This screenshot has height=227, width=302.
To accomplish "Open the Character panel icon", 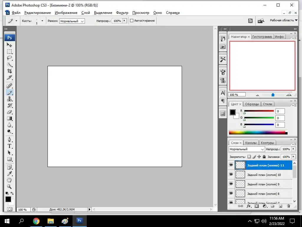I will tap(223, 93).
